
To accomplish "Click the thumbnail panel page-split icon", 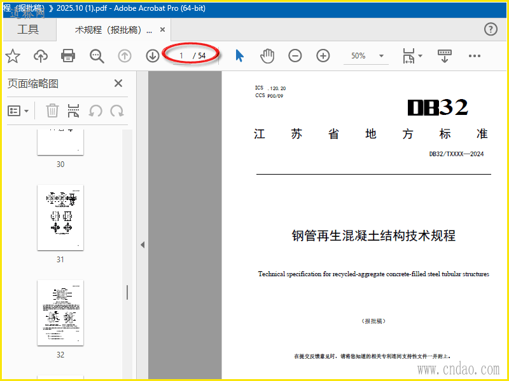I will [73, 110].
